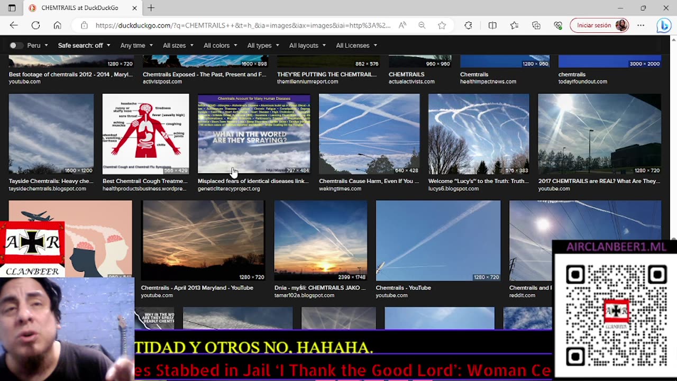Open Best Chemtrail Cough Treatment body diagram
677x381 pixels.
tap(145, 134)
